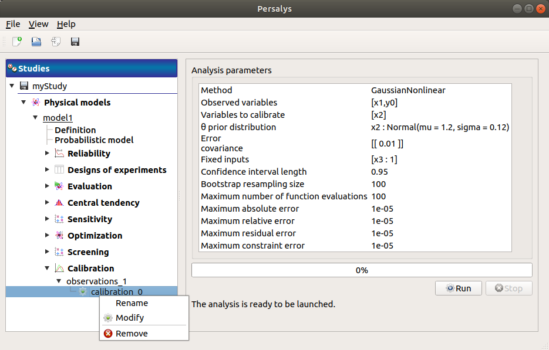Click the New study icon
The height and width of the screenshot is (350, 549).
(16, 41)
